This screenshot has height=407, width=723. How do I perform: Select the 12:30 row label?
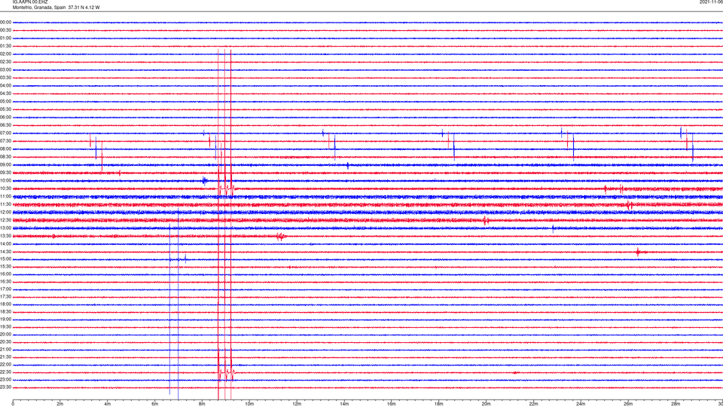coord(5,220)
